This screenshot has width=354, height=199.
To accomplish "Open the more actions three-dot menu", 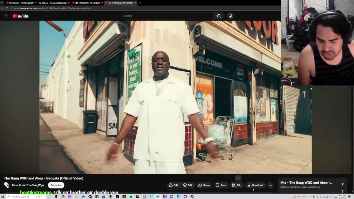I will click(x=270, y=185).
